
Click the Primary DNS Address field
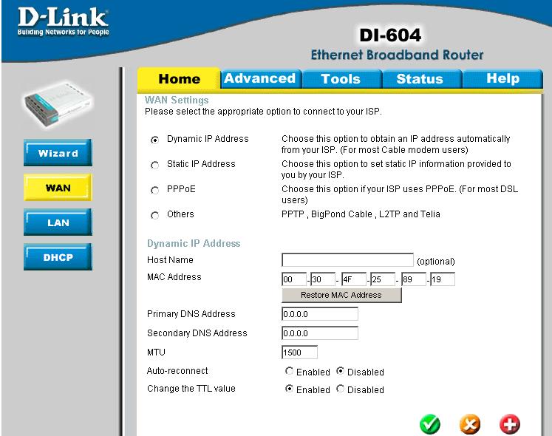320,314
